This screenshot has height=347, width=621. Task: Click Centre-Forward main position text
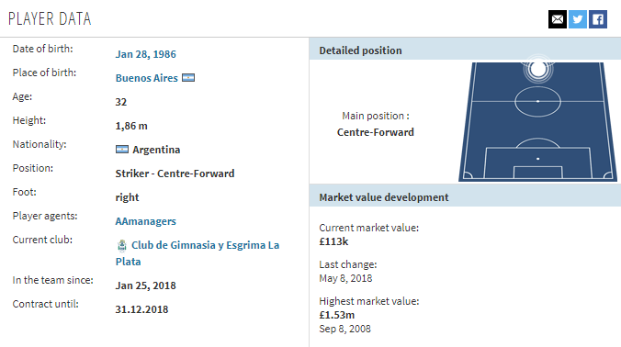pos(375,132)
